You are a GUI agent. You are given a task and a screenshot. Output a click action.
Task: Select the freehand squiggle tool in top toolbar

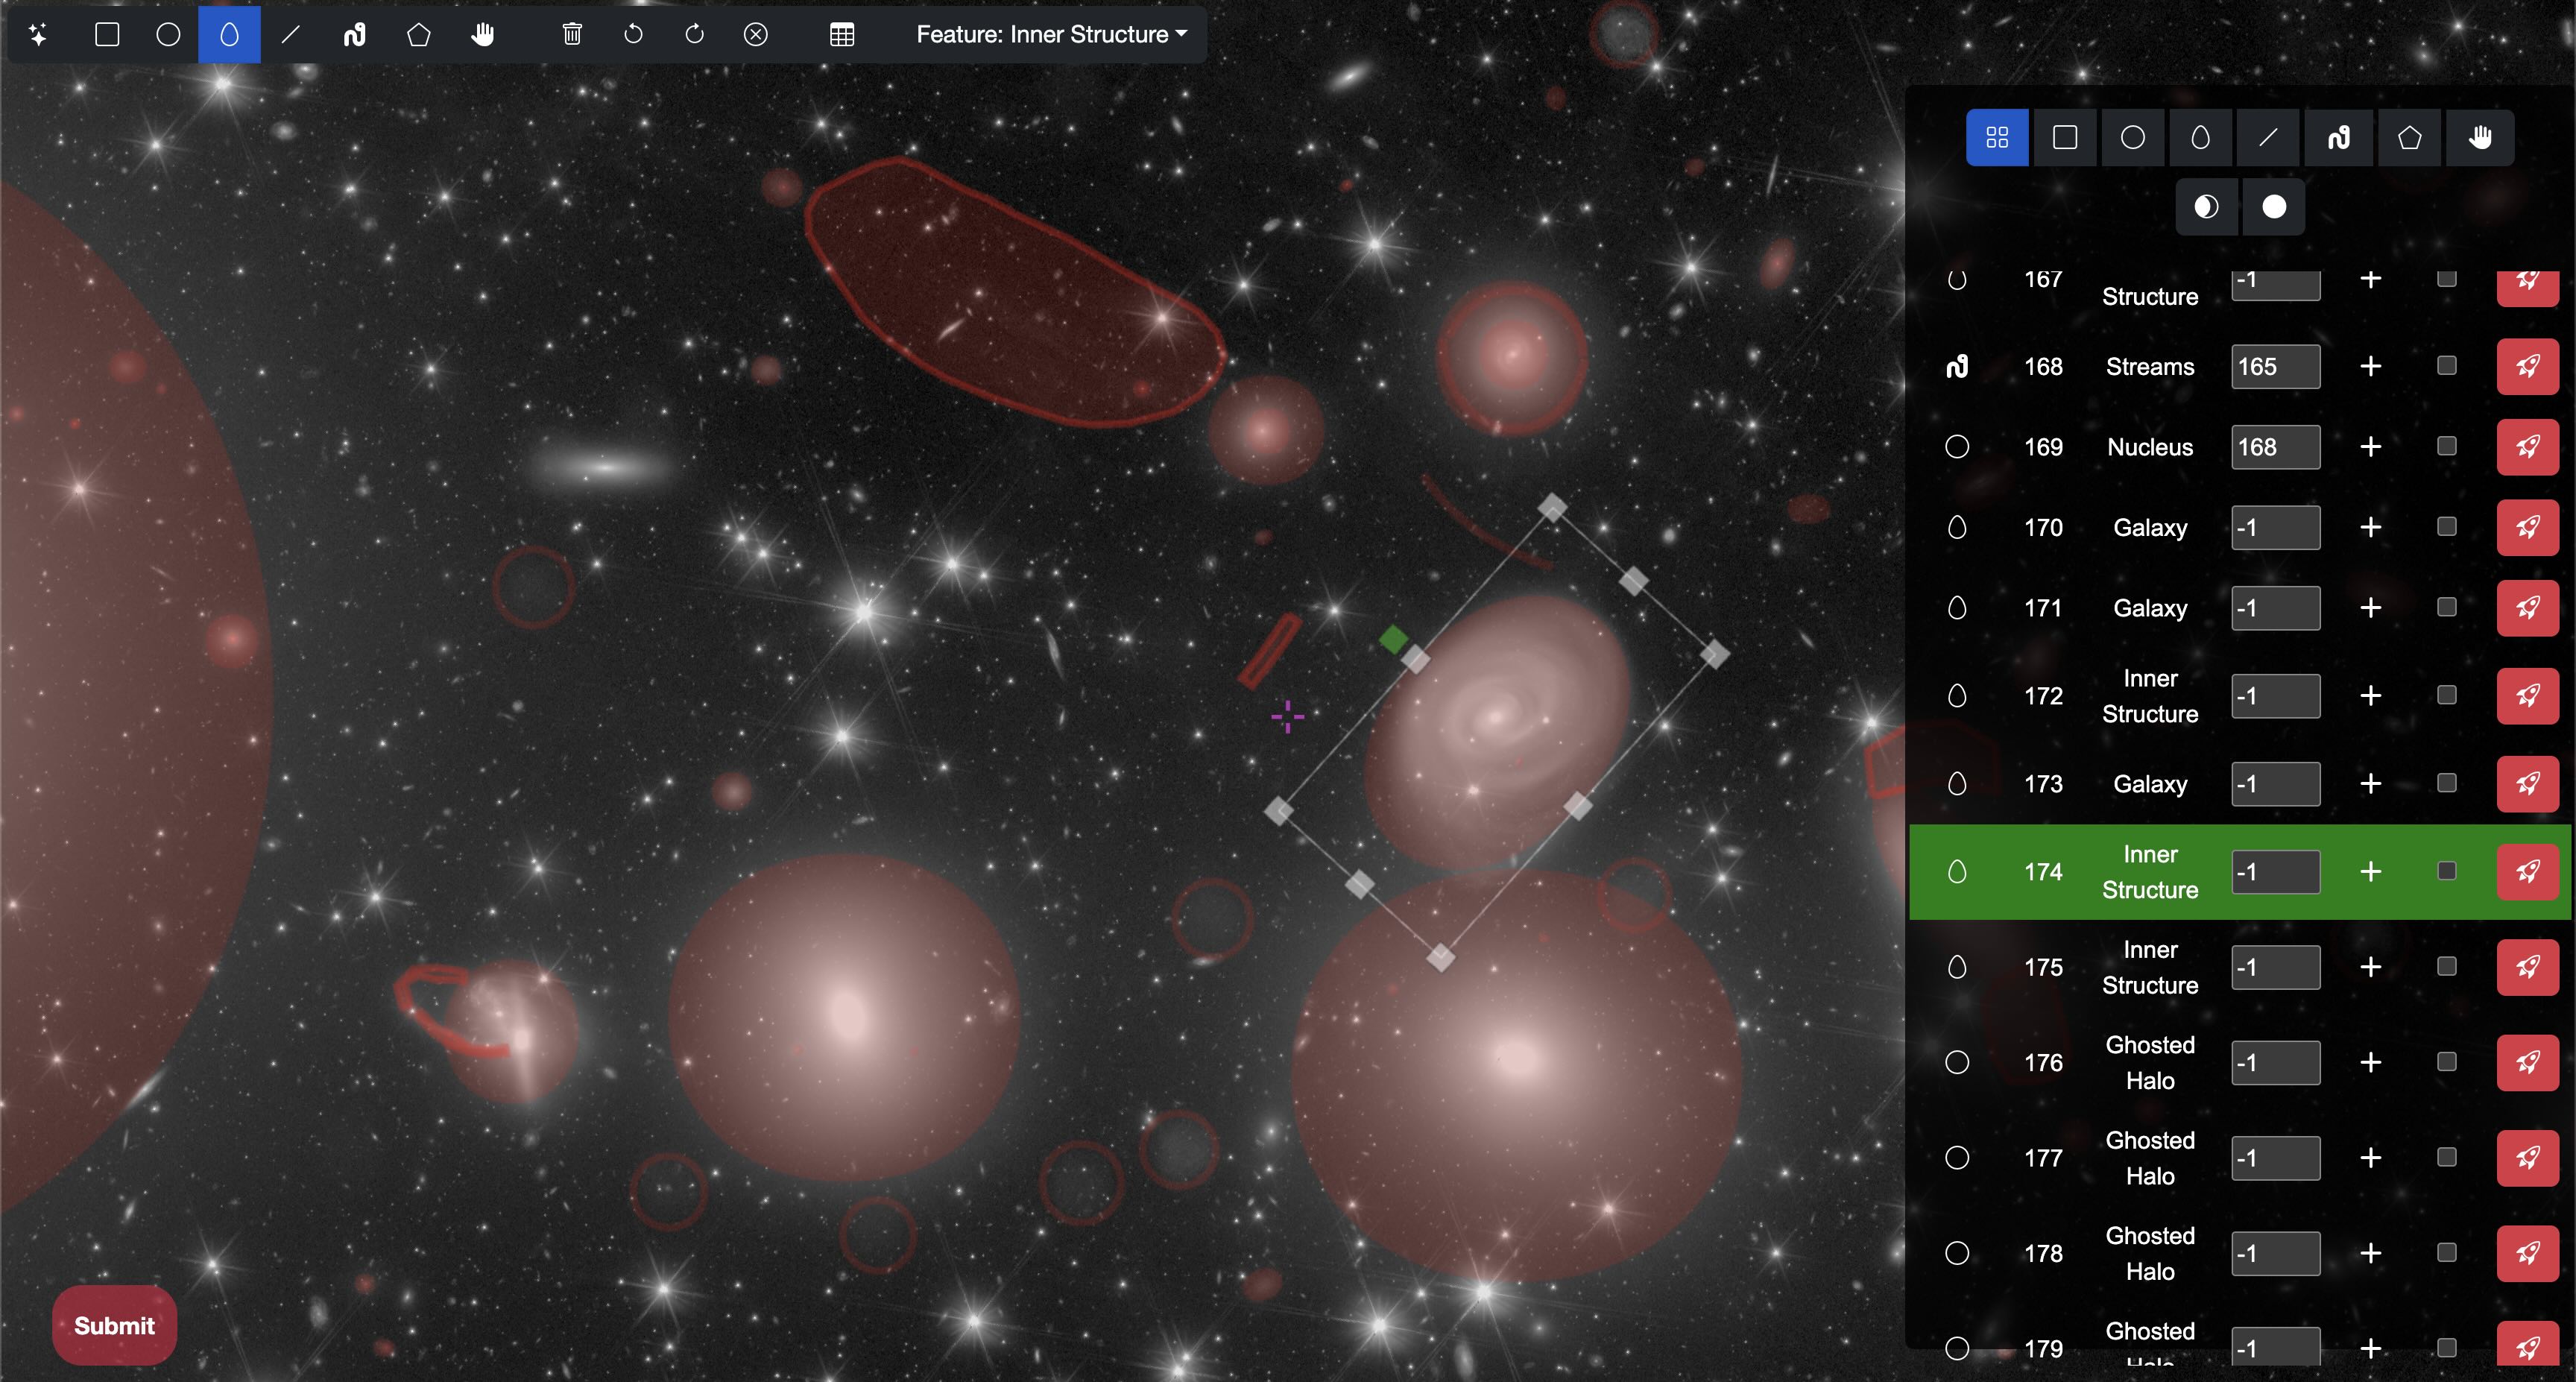coord(354,35)
